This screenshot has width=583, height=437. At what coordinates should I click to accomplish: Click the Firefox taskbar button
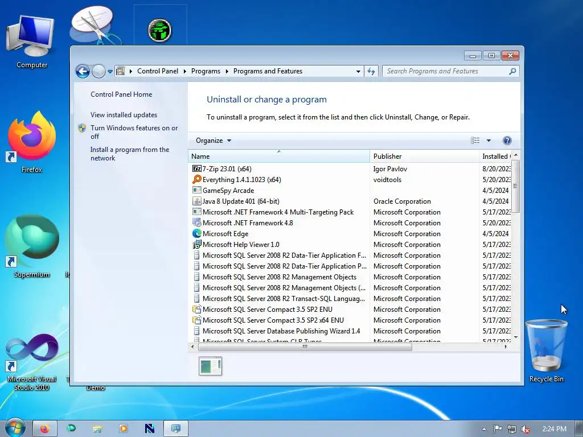point(44,429)
